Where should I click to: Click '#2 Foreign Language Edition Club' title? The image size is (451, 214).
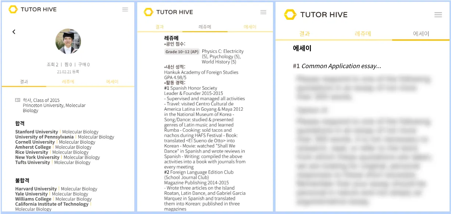(199, 172)
